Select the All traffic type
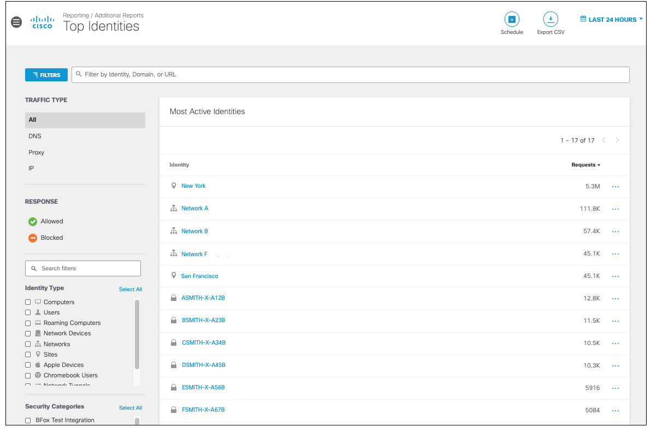 (85, 120)
